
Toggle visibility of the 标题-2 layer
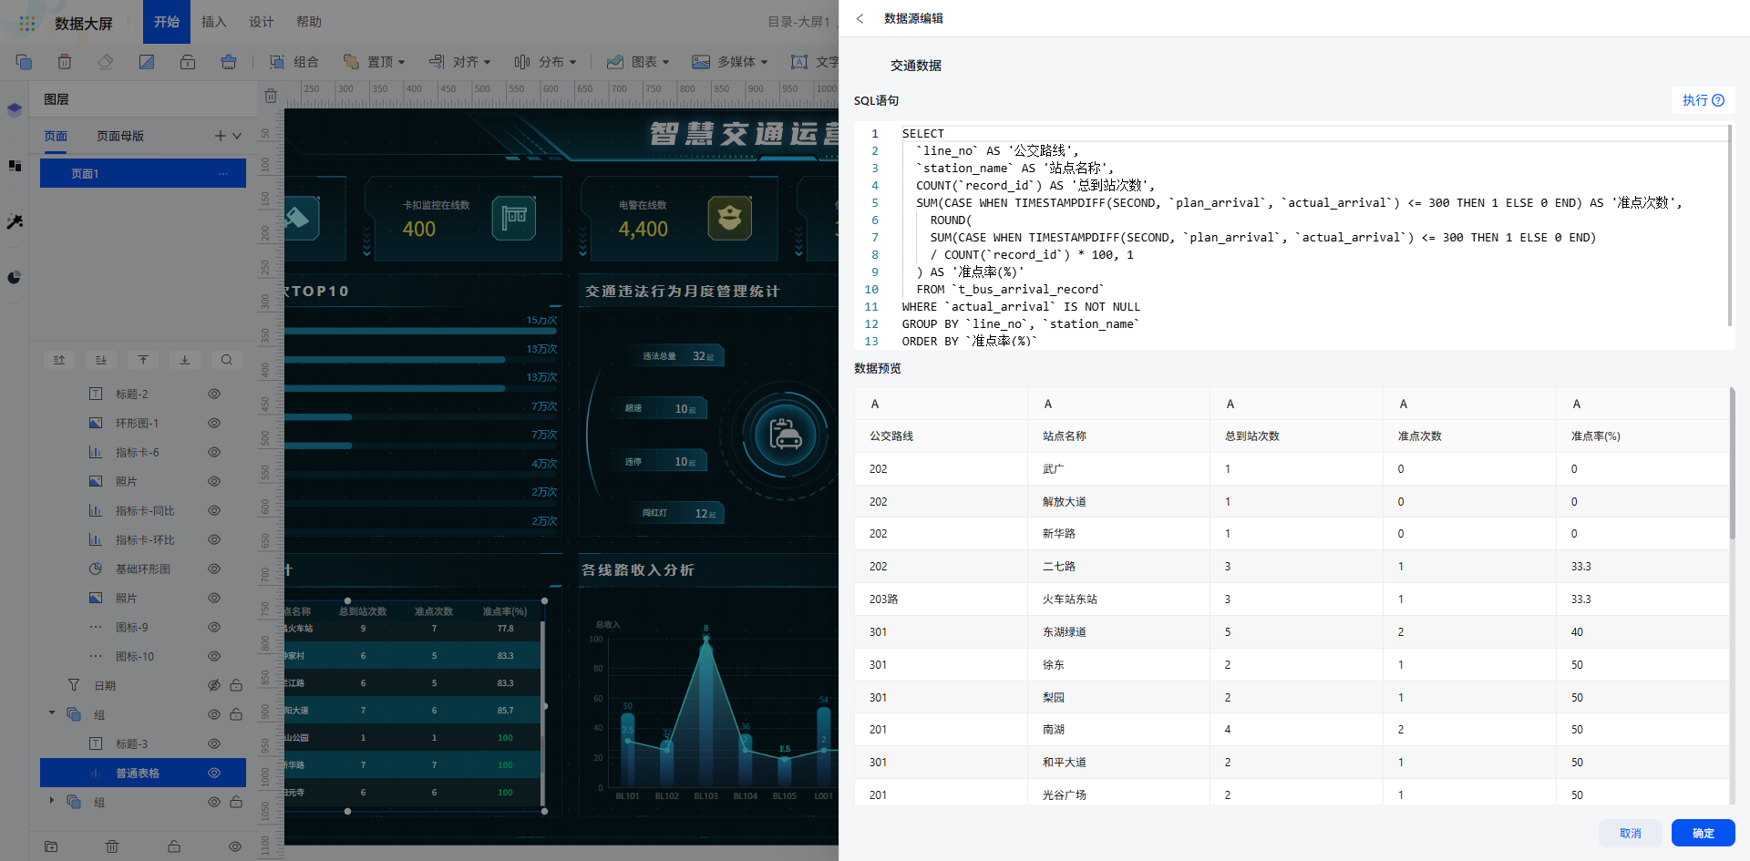pyautogui.click(x=214, y=395)
